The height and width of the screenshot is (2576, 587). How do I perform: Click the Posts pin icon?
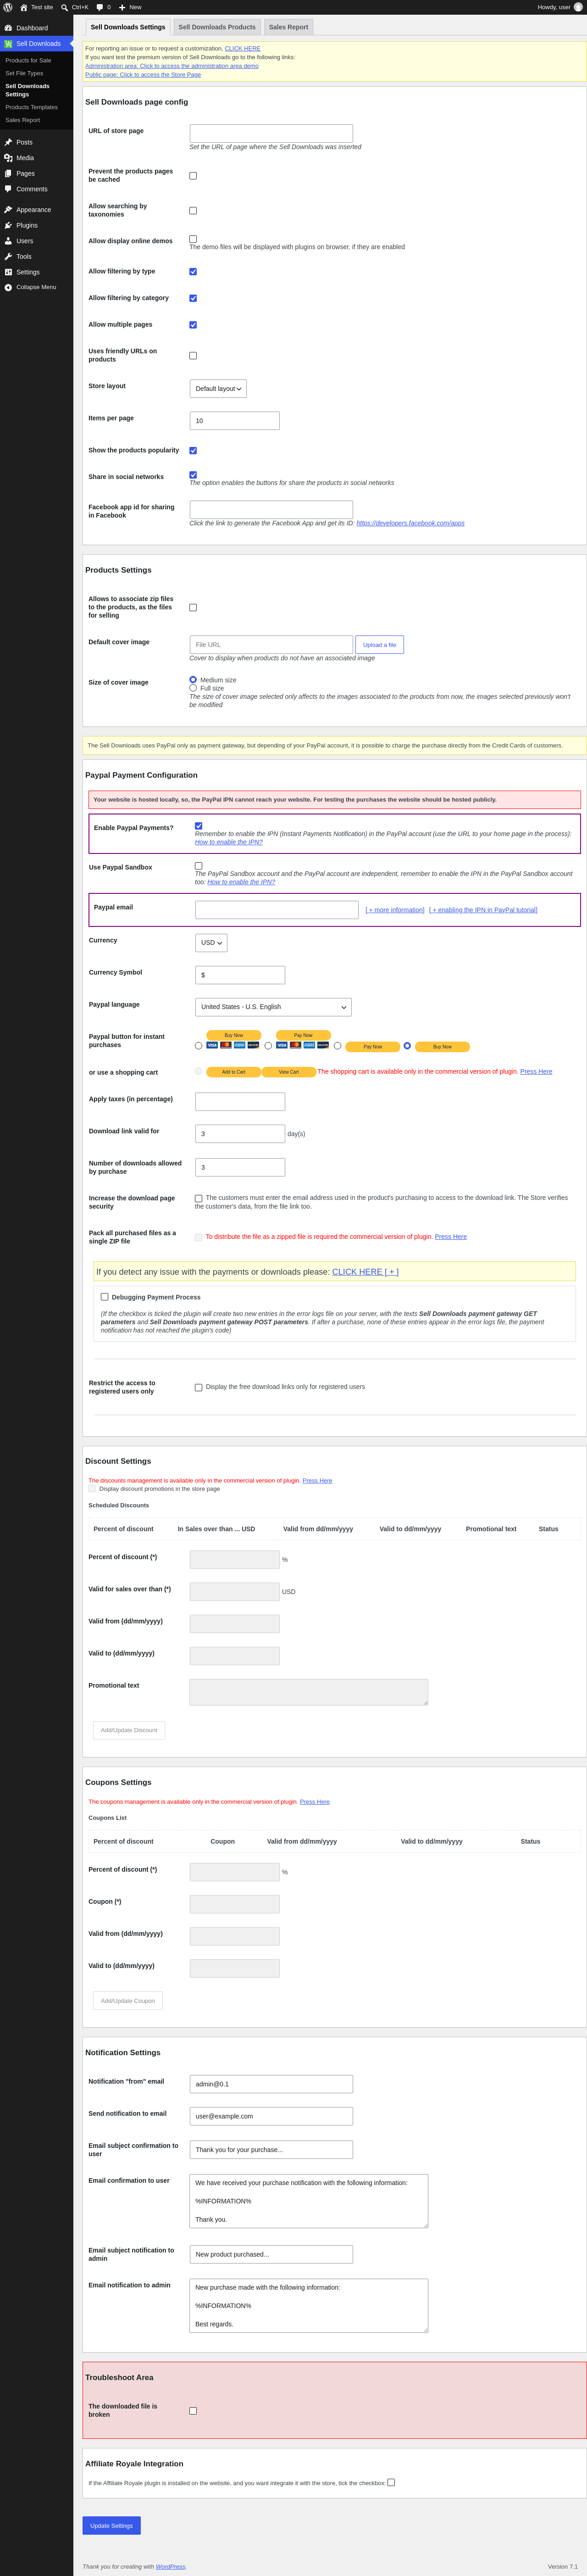[8, 142]
